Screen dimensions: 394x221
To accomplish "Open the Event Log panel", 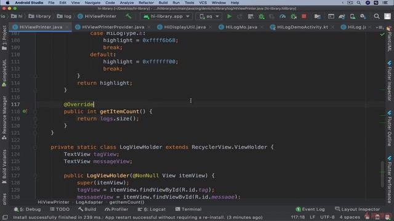I will [x=310, y=209].
